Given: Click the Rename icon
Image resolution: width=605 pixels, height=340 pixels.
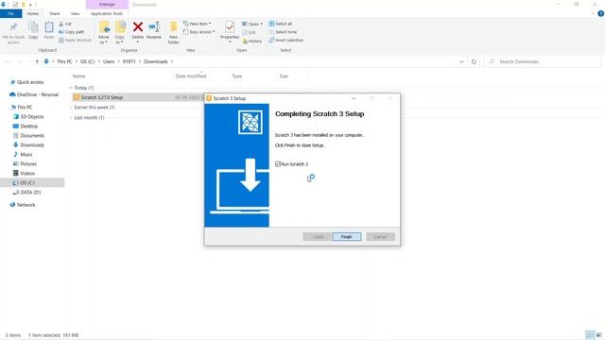Looking at the screenshot, I should tap(154, 27).
